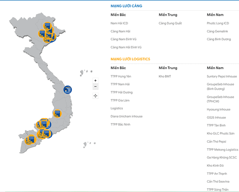Open GS25 Inhouse link
239x192 pixels.
tap(216, 118)
